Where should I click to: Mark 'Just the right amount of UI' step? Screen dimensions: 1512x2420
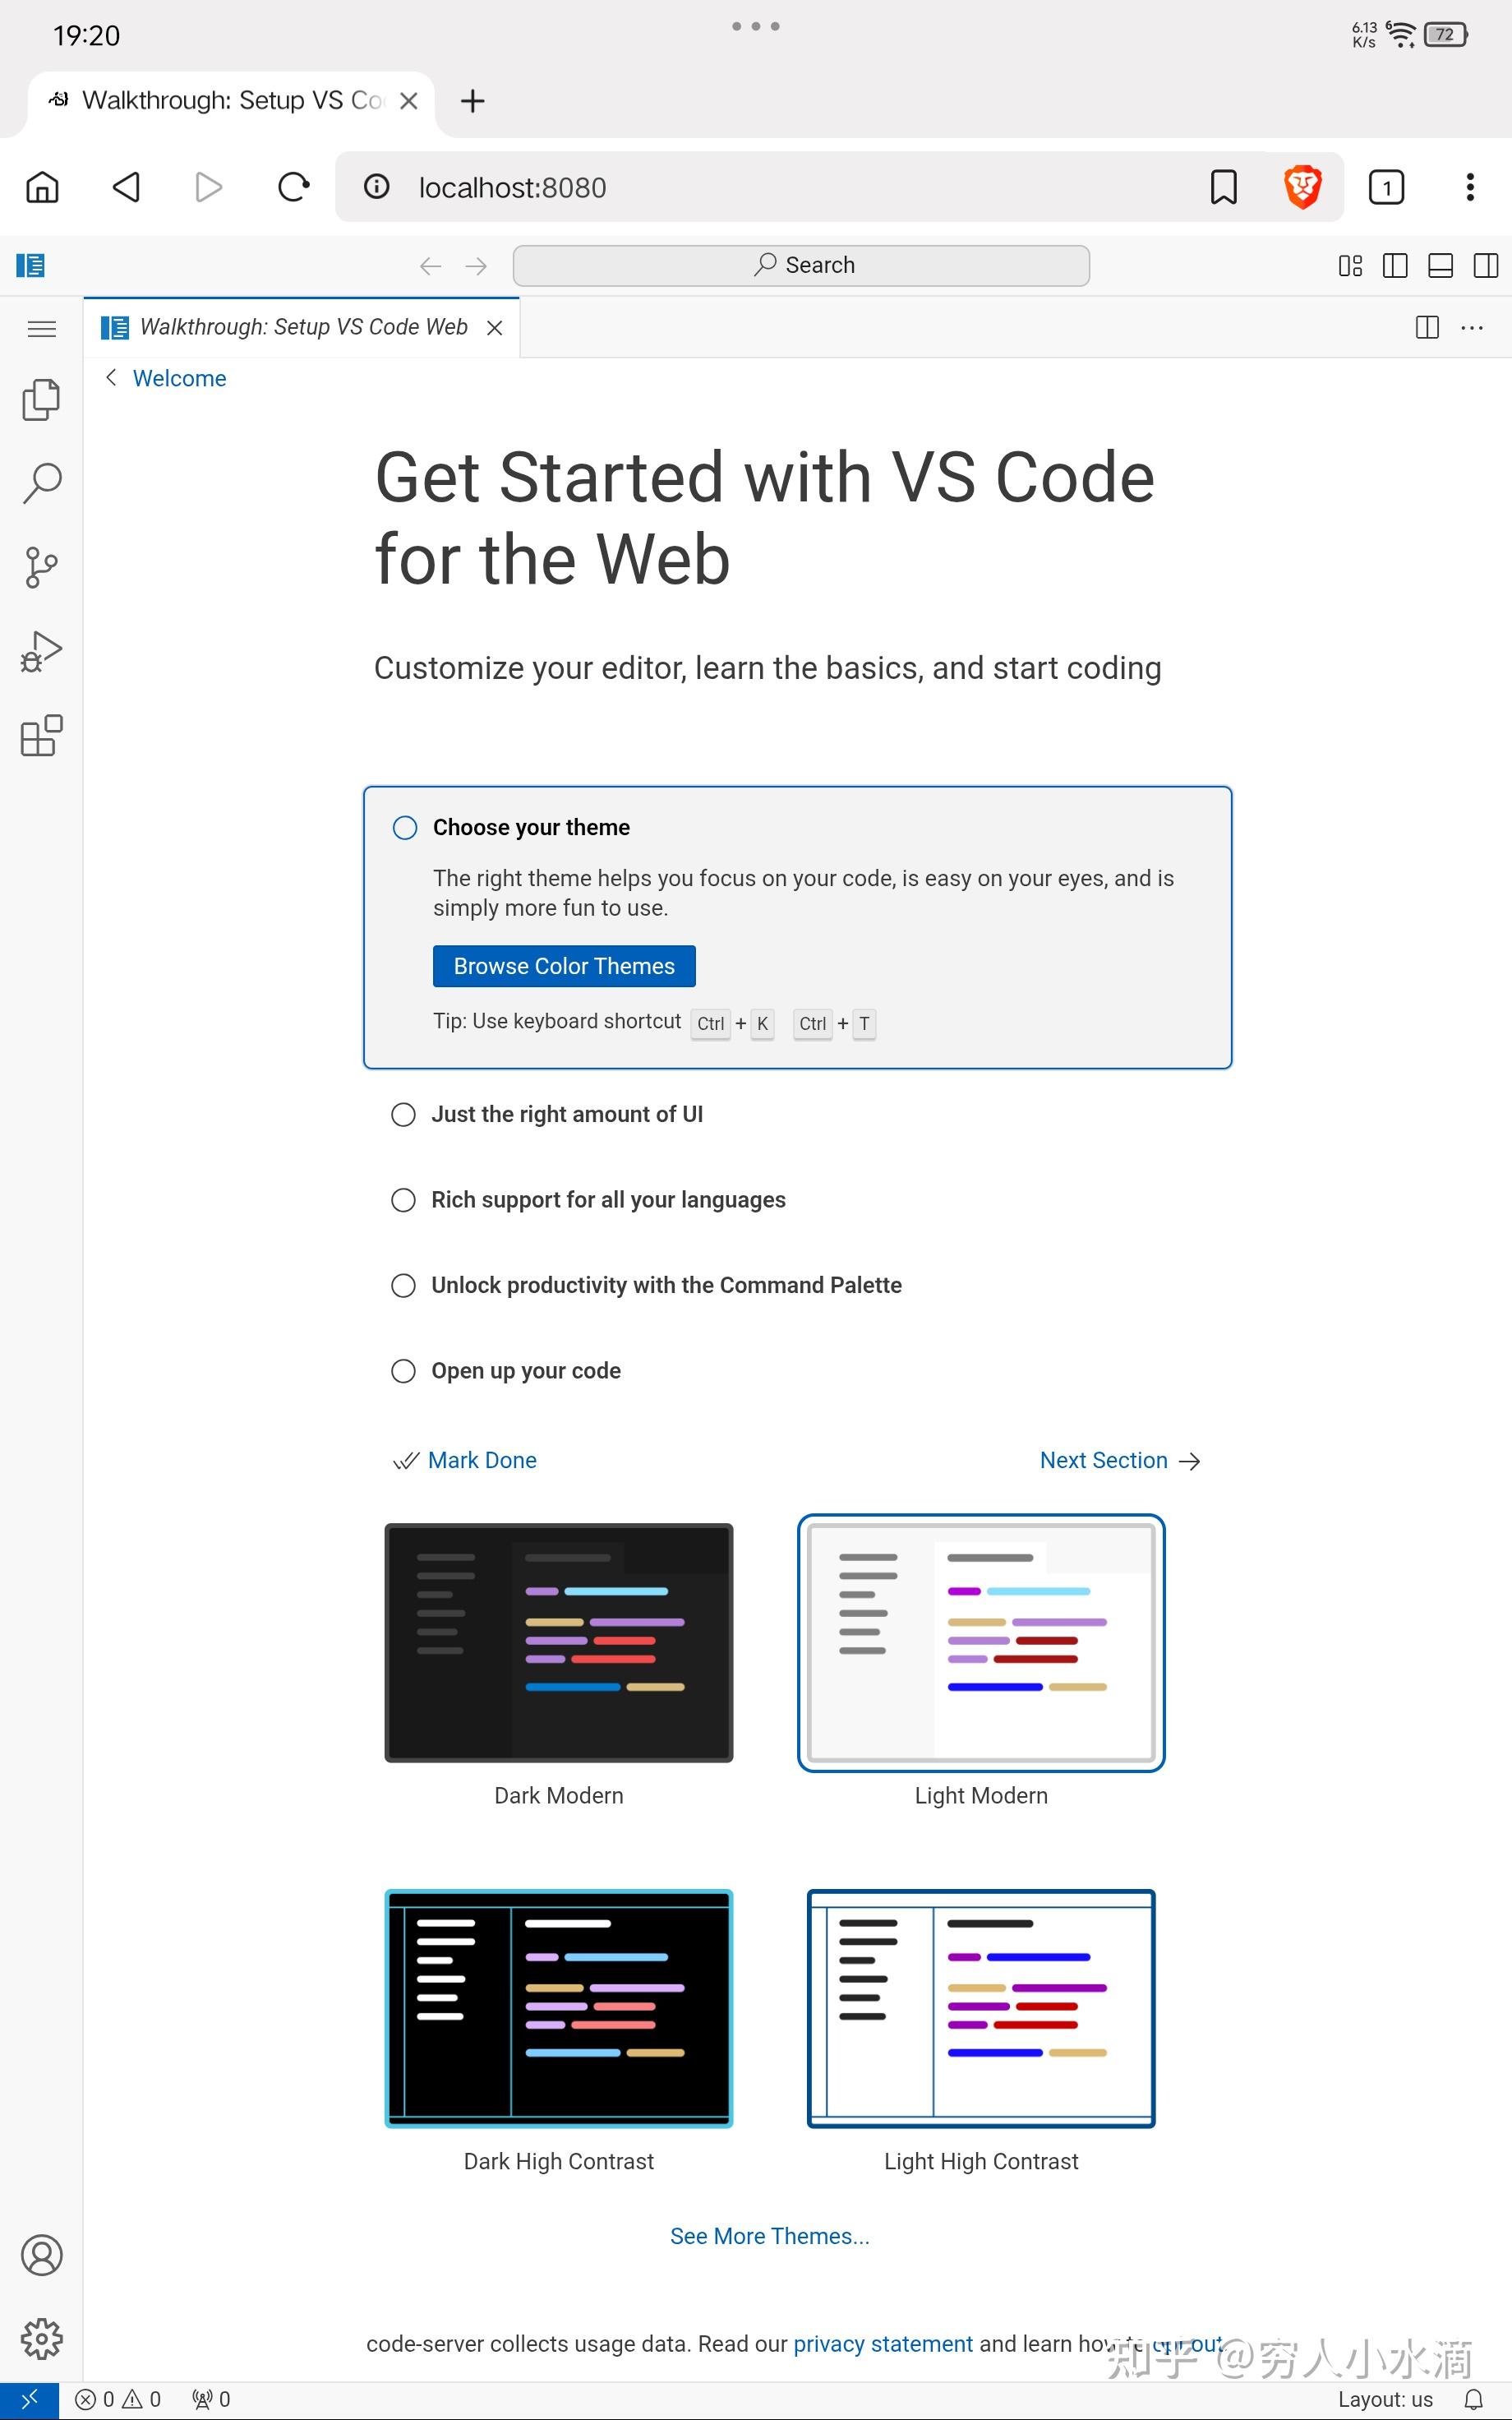(x=403, y=1114)
